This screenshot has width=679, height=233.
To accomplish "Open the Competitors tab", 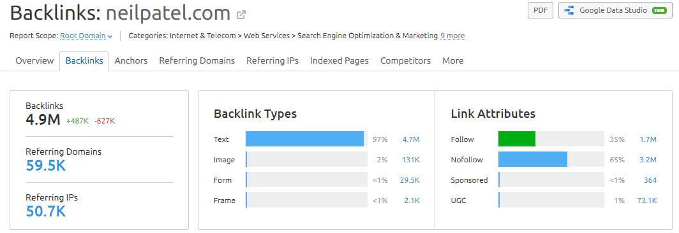I will pyautogui.click(x=405, y=61).
